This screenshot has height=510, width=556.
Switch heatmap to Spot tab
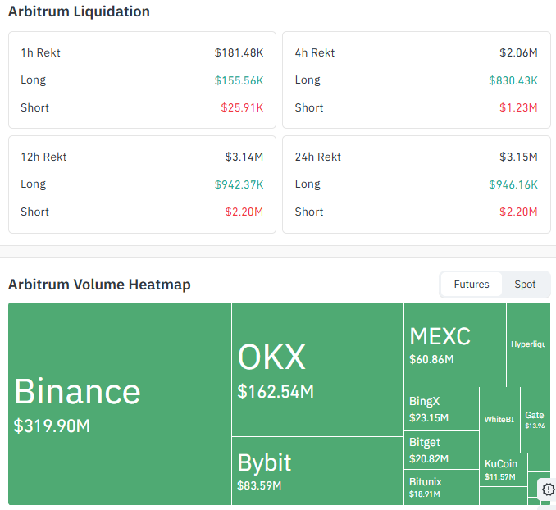coord(525,284)
